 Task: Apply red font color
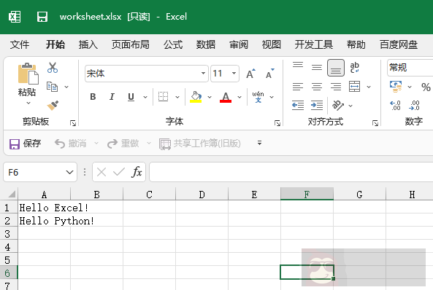coord(226,97)
